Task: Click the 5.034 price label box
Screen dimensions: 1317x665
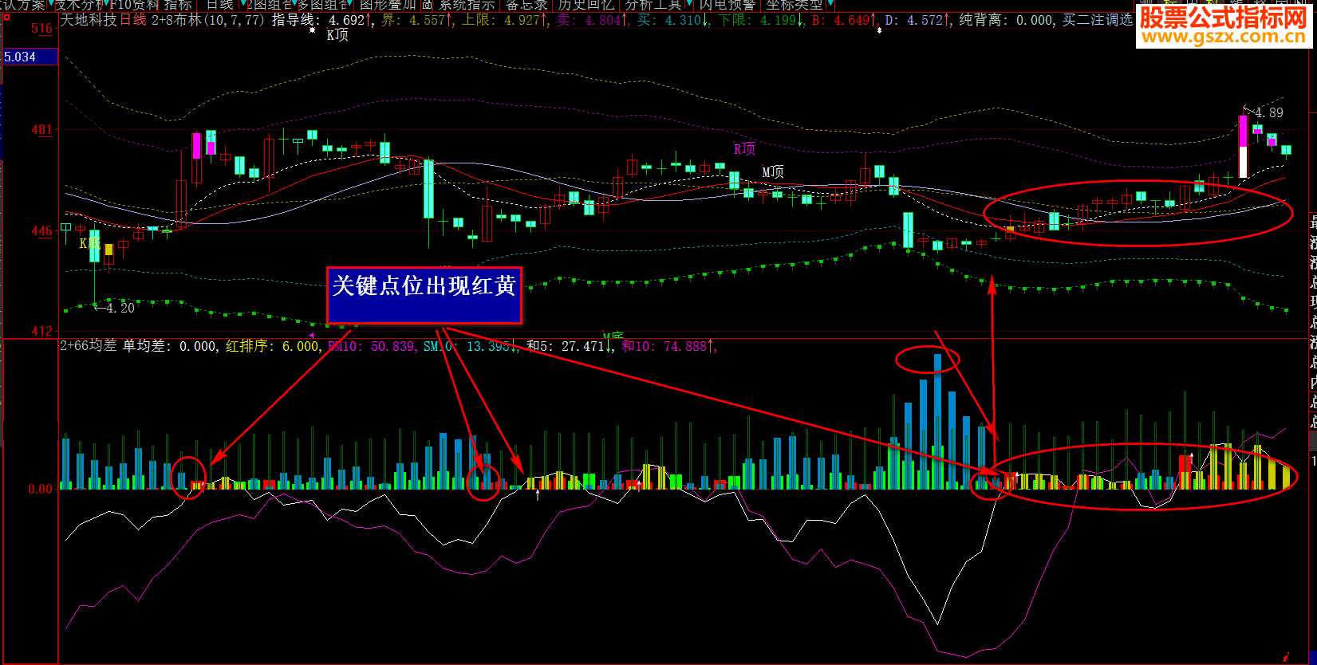Action: (30, 57)
